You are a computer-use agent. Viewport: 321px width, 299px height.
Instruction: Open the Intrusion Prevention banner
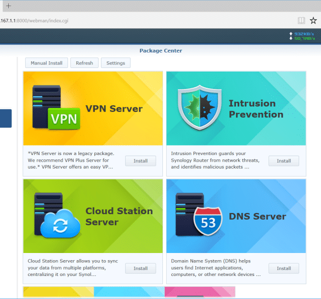point(236,108)
